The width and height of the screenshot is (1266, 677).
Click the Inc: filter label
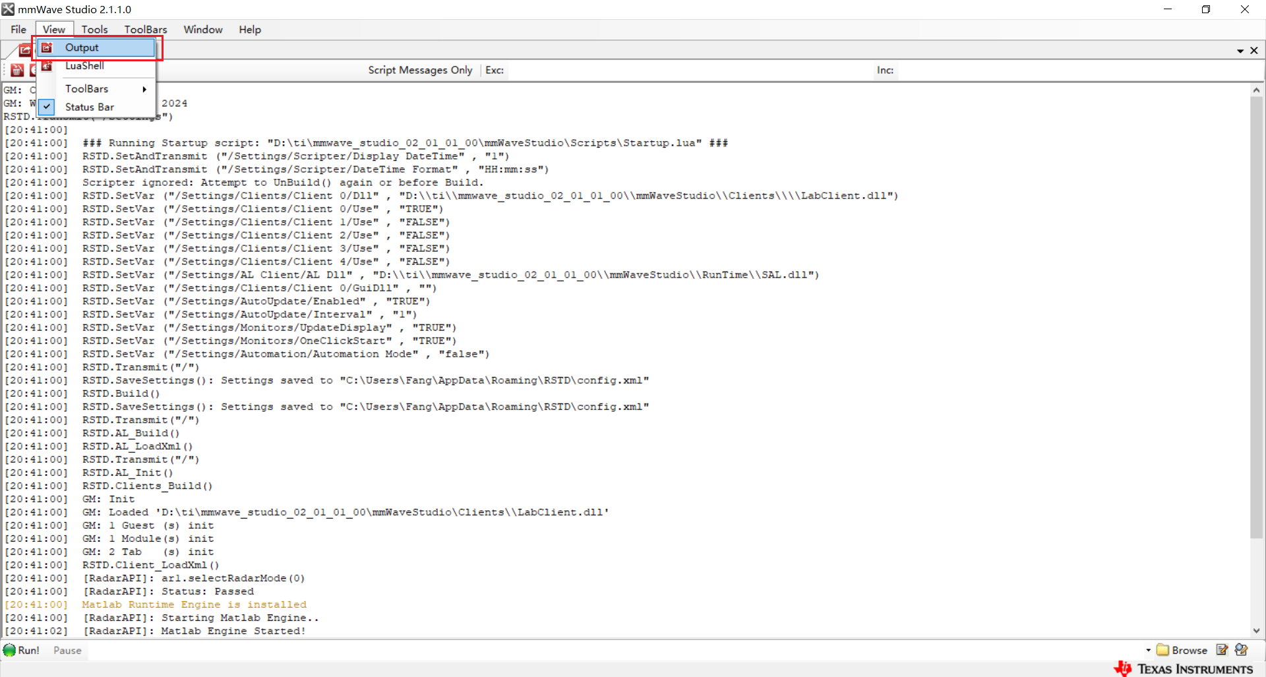885,70
